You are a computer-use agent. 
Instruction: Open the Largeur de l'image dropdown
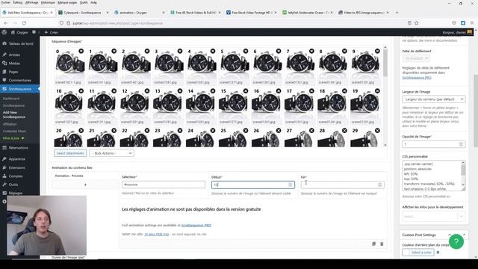[x=434, y=99]
